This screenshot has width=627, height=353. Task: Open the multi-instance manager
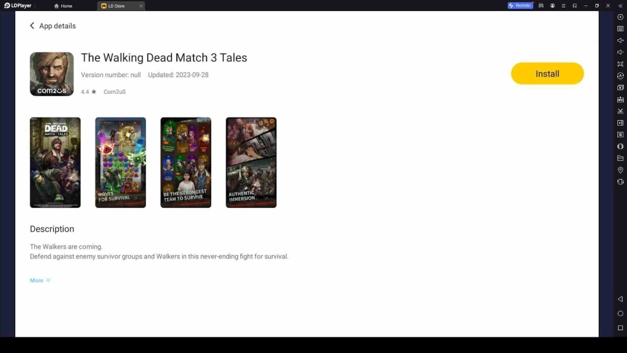tap(620, 86)
